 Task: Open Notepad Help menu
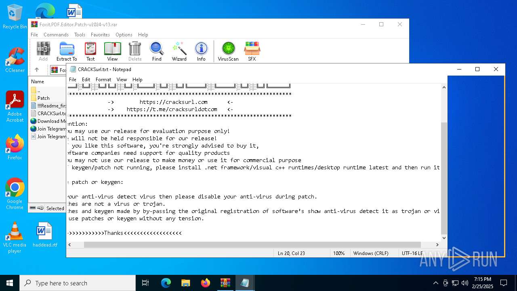137,80
